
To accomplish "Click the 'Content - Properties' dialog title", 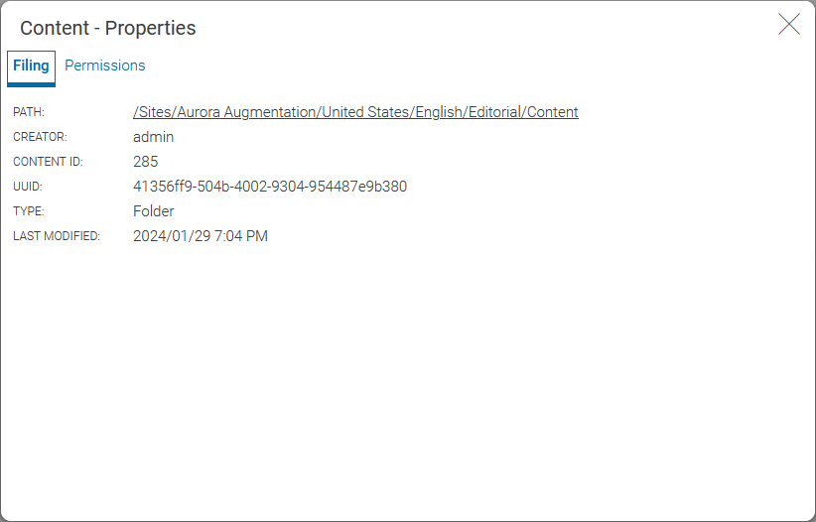I will 108,28.
